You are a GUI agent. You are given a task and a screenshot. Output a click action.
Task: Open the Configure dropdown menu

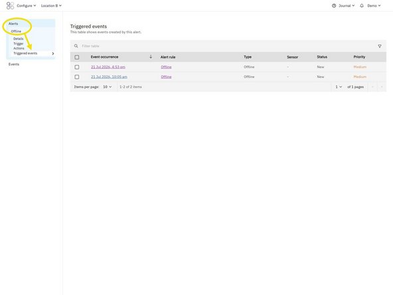tap(27, 5)
